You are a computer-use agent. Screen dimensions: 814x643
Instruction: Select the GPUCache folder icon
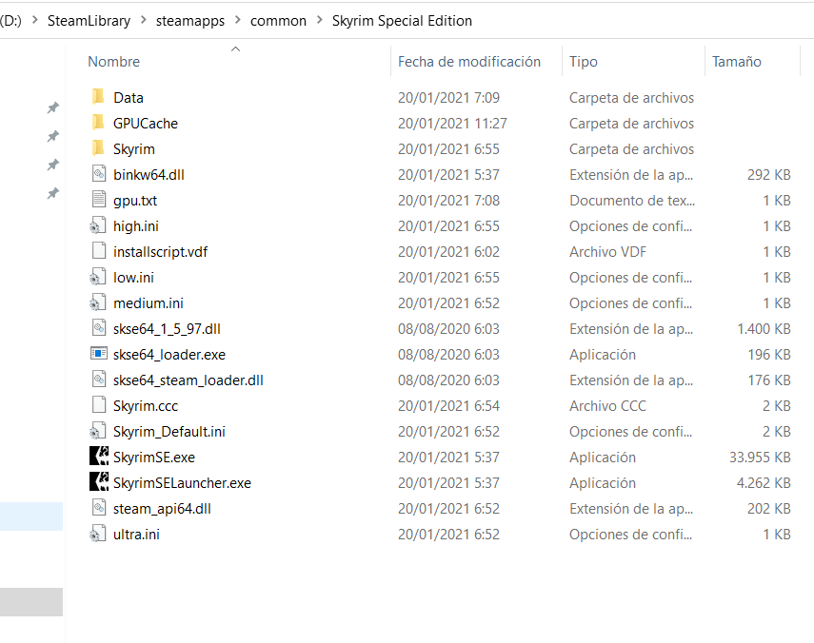[x=98, y=123]
